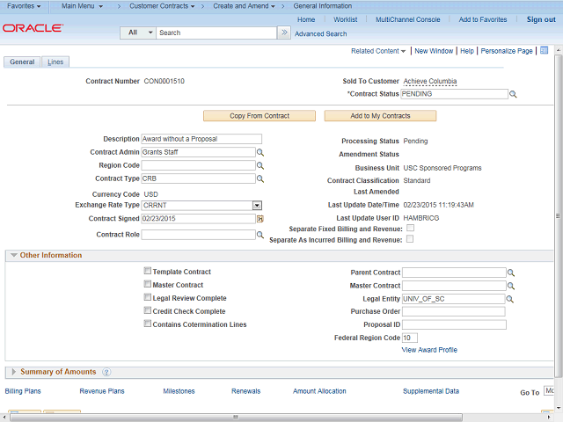Click the Summary of Amounts help icon
The image size is (563, 422).
pos(106,373)
